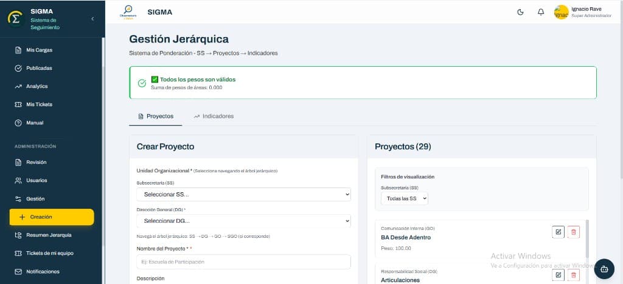Click the Gestión sliders icon

[x=18, y=199]
